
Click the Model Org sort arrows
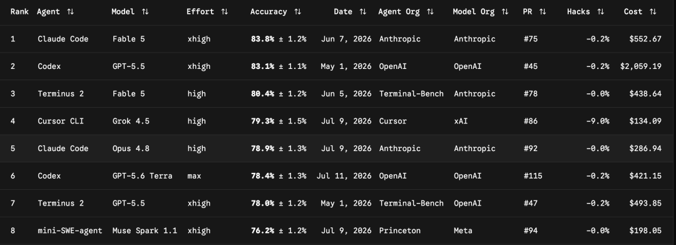pyautogui.click(x=505, y=12)
